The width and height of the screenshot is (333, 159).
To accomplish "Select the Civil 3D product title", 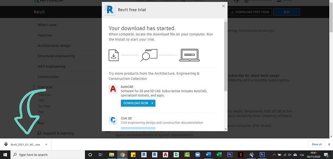I will (x=126, y=118).
